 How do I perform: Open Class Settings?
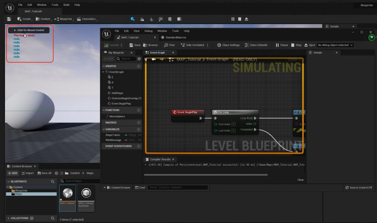[228, 45]
